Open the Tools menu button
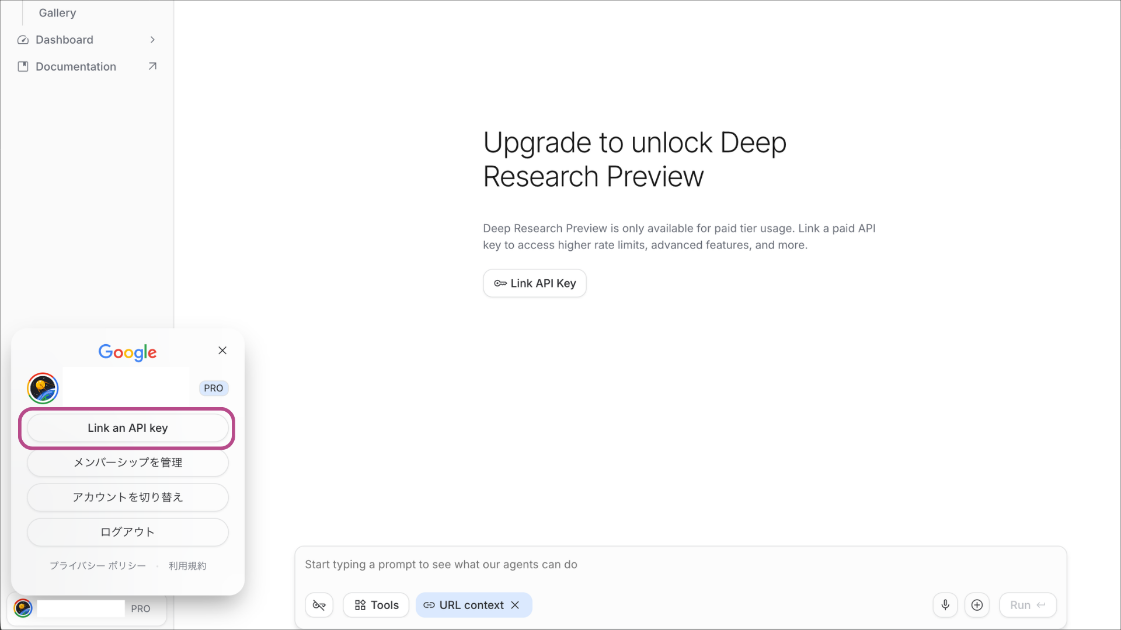The height and width of the screenshot is (630, 1121). tap(376, 605)
